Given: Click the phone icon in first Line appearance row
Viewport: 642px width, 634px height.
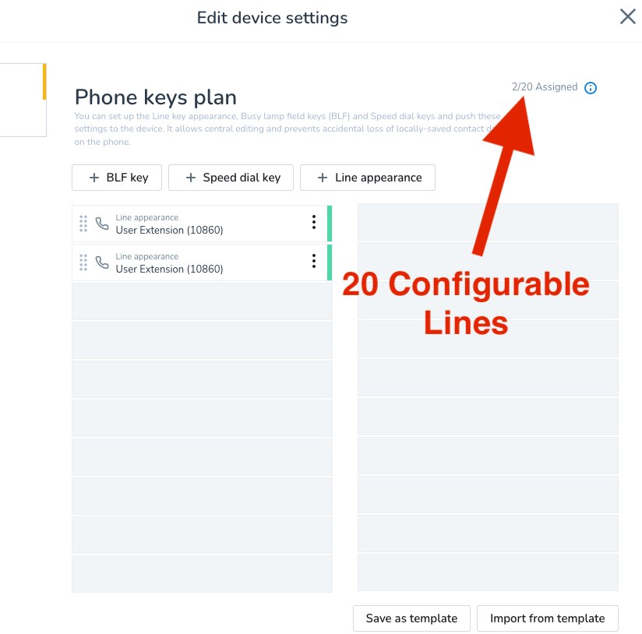Looking at the screenshot, I should pyautogui.click(x=102, y=224).
